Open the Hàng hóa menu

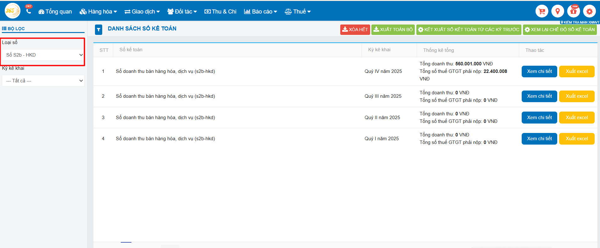[x=98, y=12]
